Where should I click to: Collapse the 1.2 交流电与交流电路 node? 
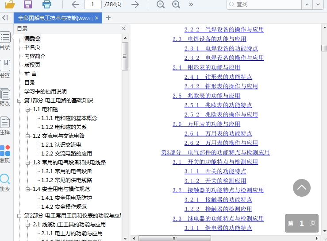27,136
